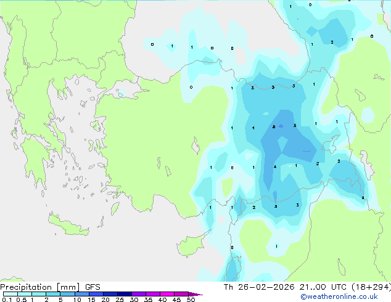Image resolution: width=391 pixels, height=302 pixels.
Task: Click the island of Crete on the map
Action: tap(68, 225)
